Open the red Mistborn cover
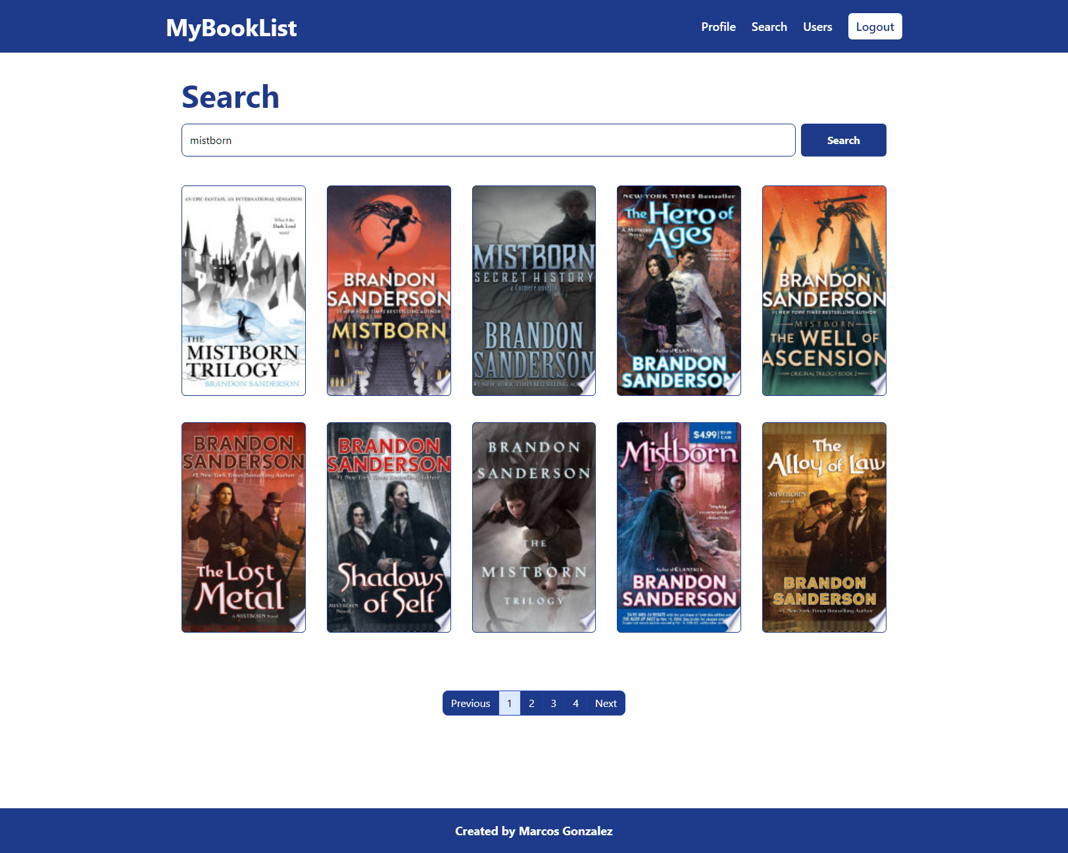The height and width of the screenshot is (853, 1068). pos(389,291)
